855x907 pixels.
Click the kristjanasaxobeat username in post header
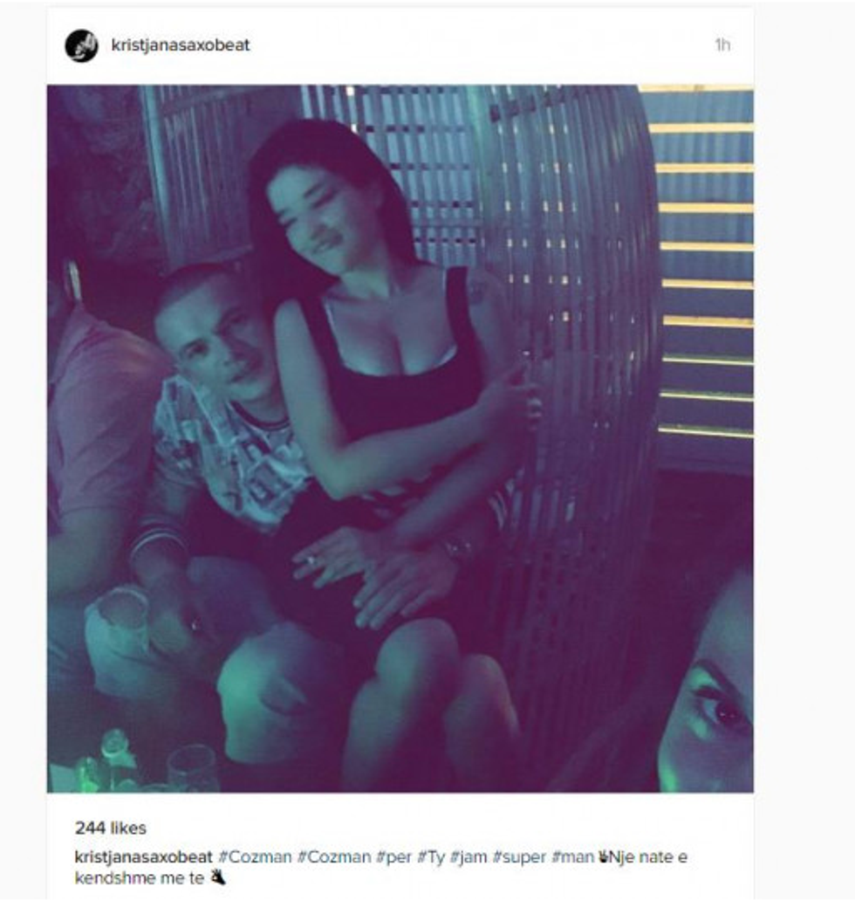click(x=181, y=45)
